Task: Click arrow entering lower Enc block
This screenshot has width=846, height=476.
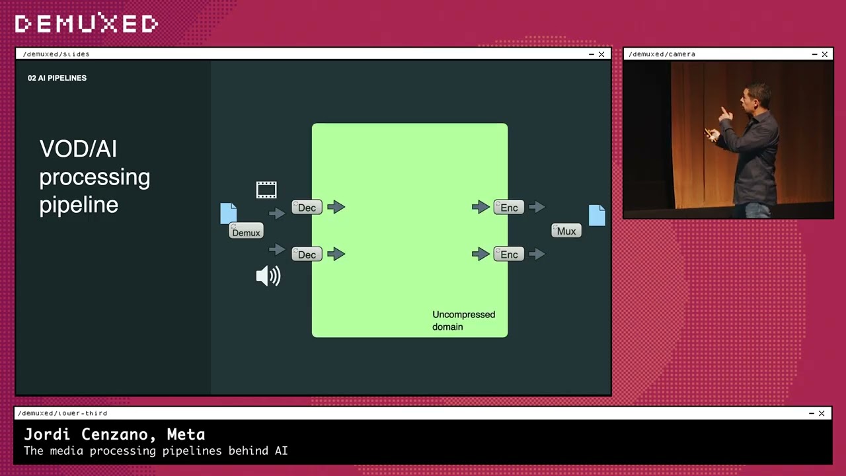Action: 481,254
